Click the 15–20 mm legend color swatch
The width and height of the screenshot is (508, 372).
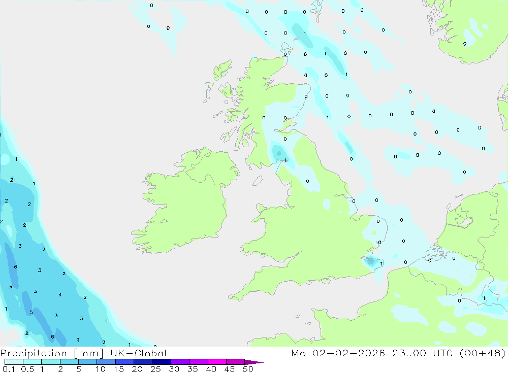pos(125,362)
